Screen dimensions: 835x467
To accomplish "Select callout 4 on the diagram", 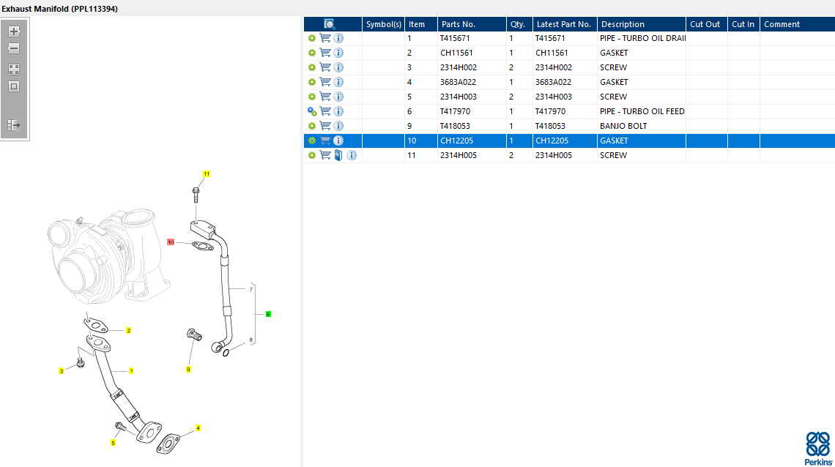I will 198,427.
